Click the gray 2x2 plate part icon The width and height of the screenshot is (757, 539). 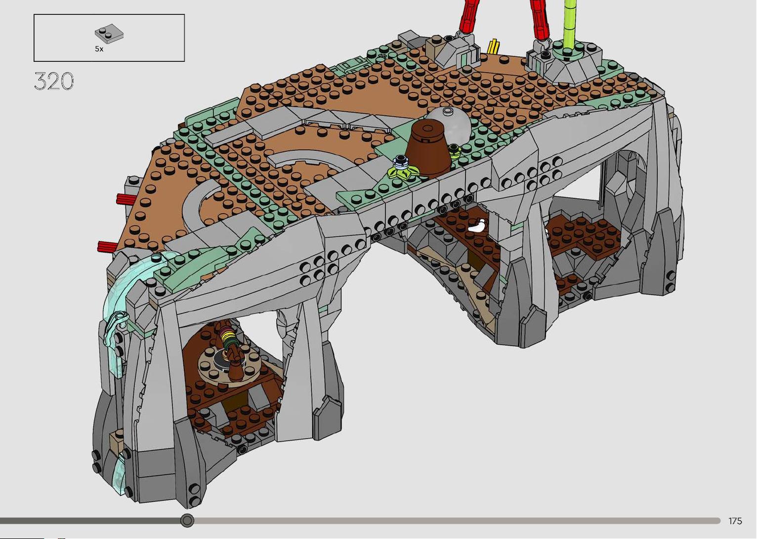click(x=109, y=34)
